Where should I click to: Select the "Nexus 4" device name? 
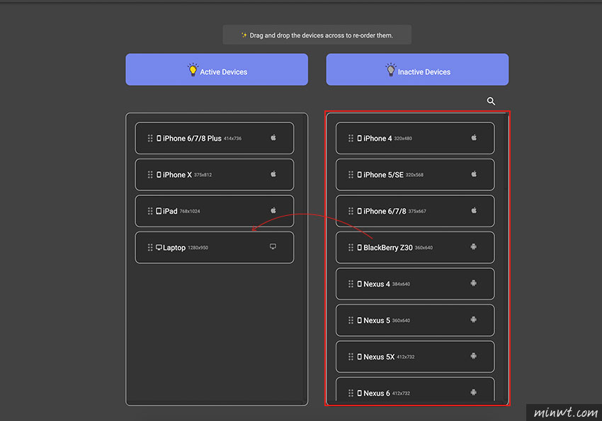tap(377, 284)
